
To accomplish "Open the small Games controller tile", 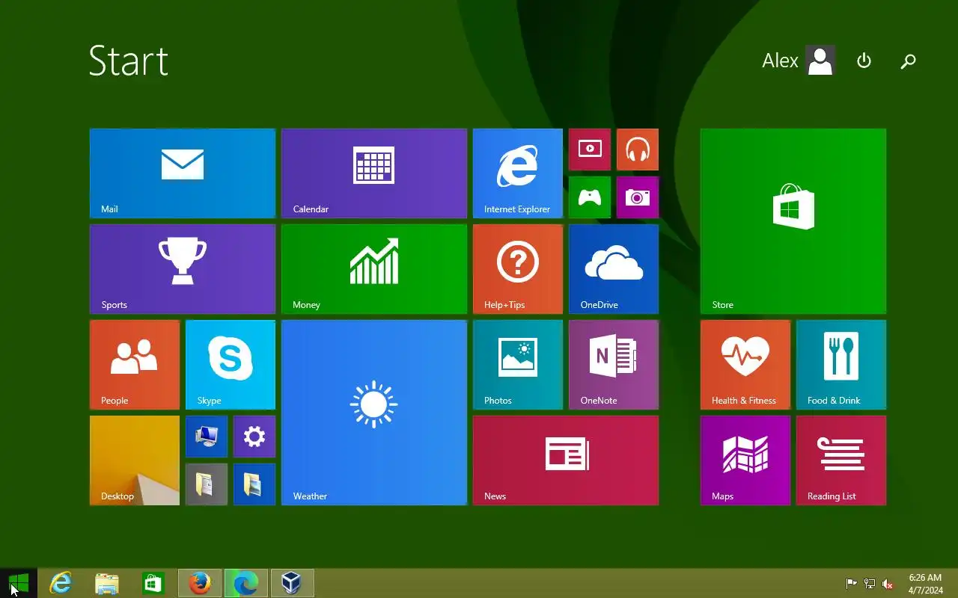I will (590, 197).
